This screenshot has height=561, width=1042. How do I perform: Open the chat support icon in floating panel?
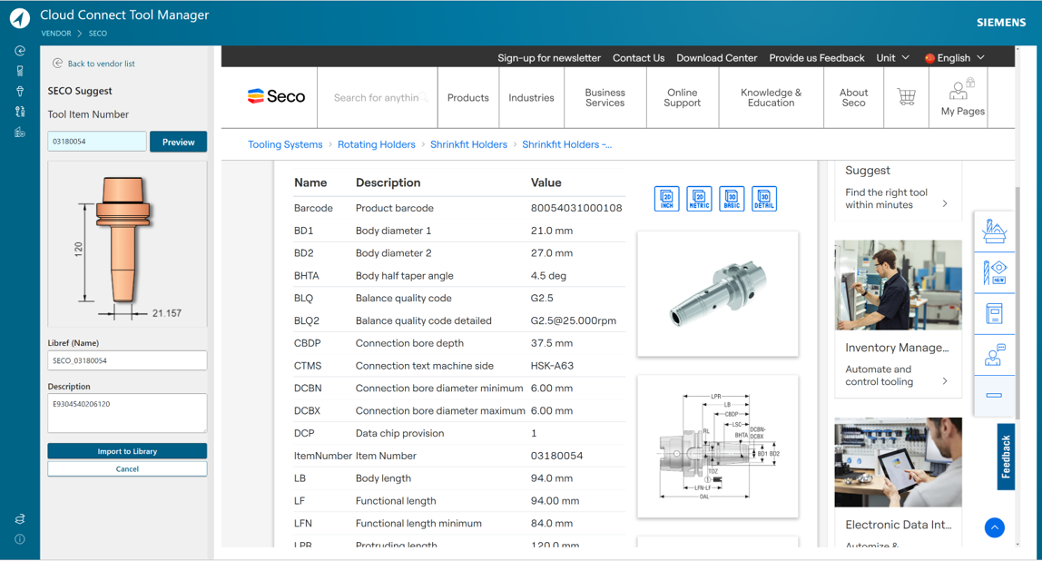[994, 355]
